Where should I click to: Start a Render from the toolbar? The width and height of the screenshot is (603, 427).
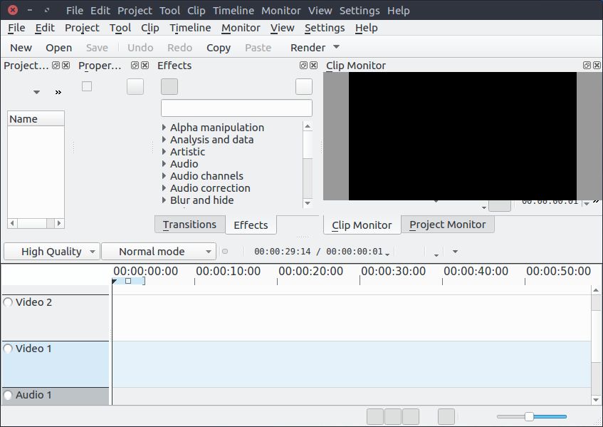pos(309,47)
